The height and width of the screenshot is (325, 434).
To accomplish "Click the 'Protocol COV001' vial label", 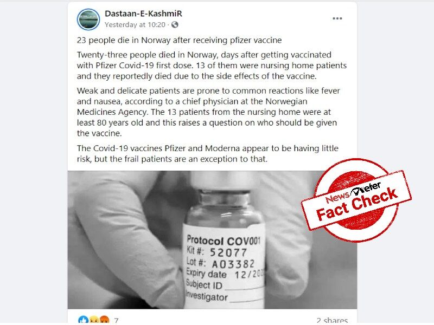I will (x=224, y=240).
